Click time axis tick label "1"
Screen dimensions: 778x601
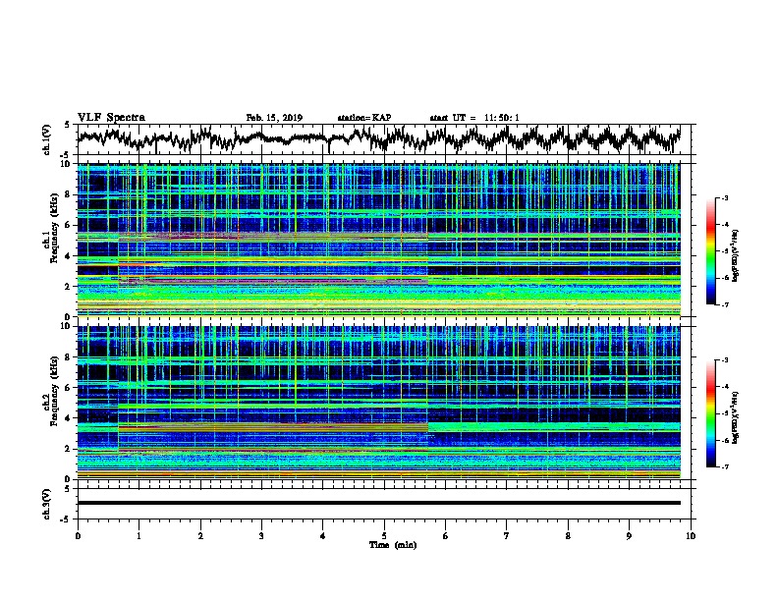click(x=139, y=536)
